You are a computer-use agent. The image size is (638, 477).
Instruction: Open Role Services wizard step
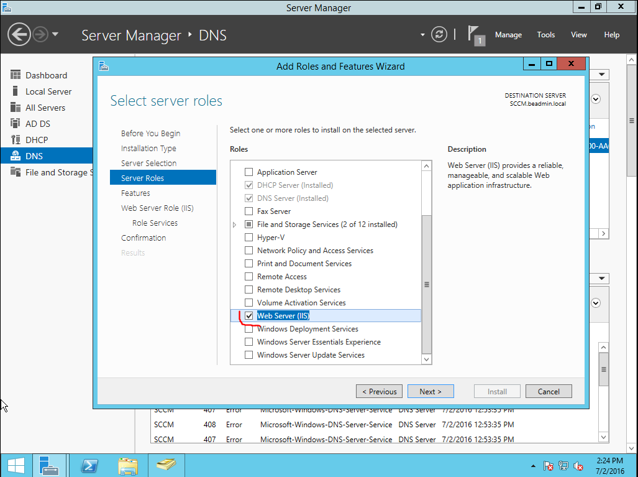click(x=155, y=223)
